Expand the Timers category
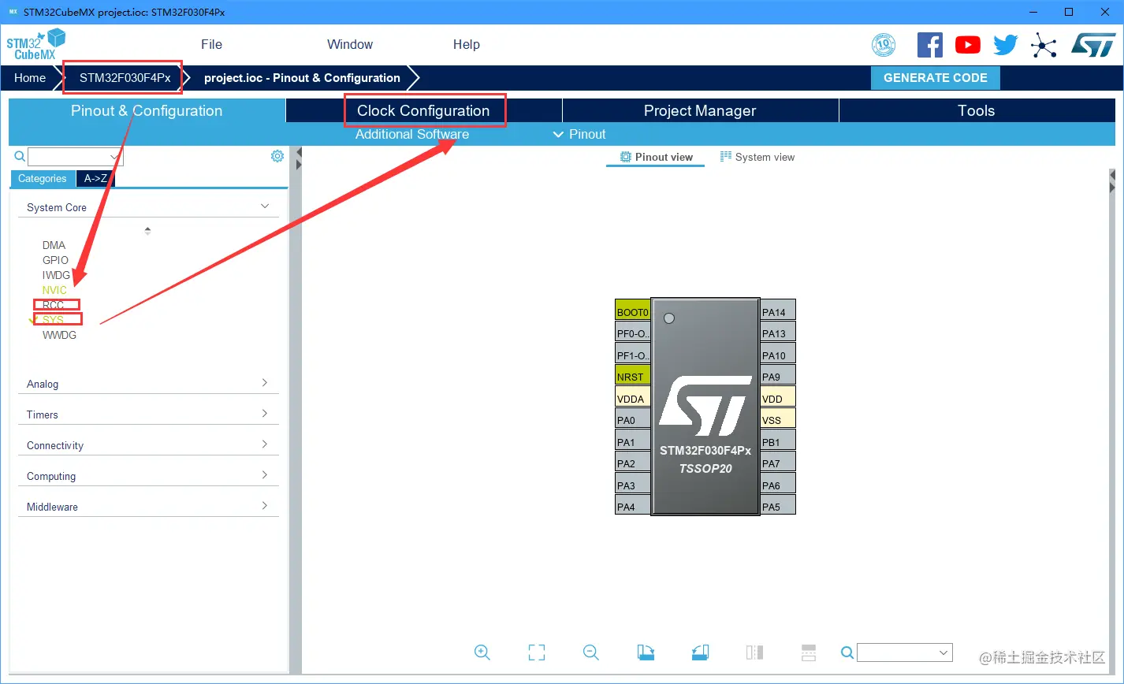 point(265,414)
